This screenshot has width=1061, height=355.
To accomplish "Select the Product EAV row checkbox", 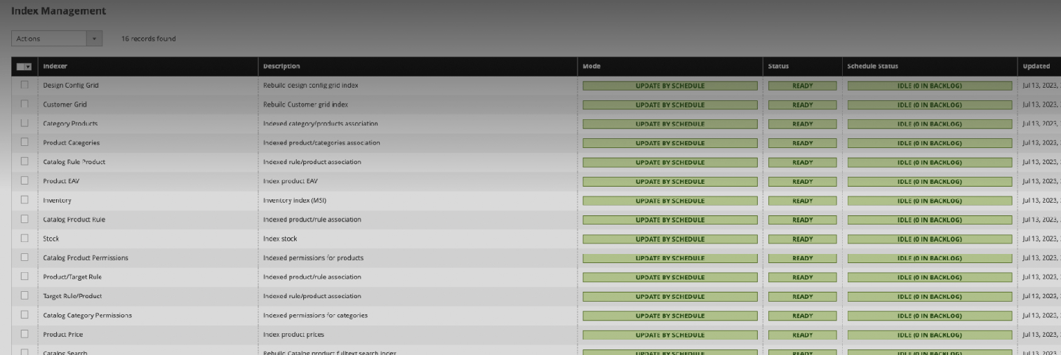I will pos(25,181).
